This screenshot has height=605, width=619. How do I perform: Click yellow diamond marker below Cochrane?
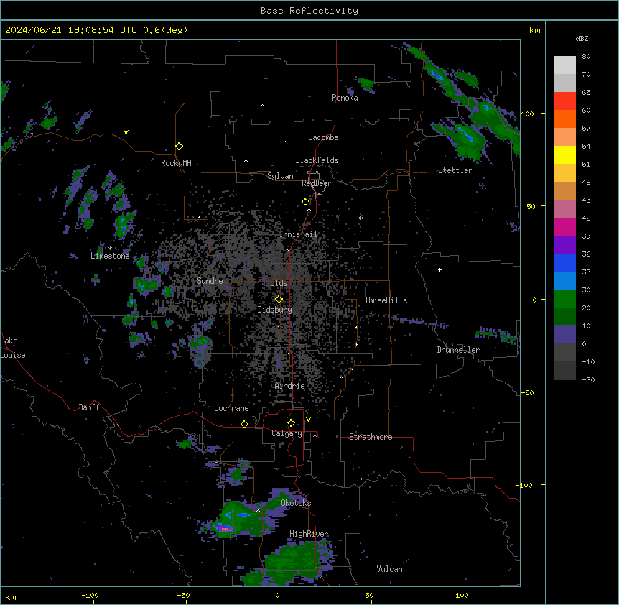pos(244,424)
